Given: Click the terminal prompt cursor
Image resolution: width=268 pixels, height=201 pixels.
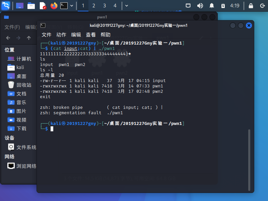Looking at the screenshot, I should coord(52,129).
